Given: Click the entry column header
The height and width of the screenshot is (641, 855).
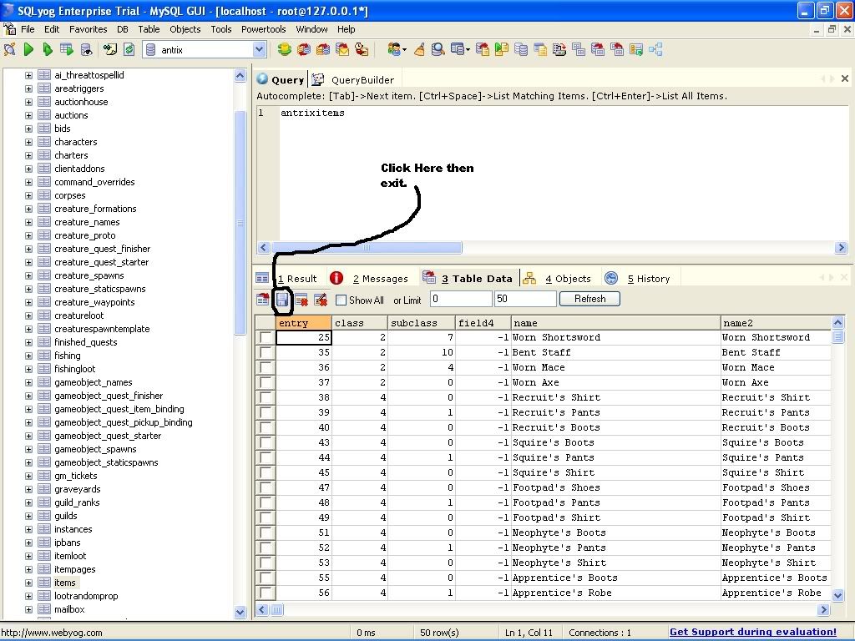Looking at the screenshot, I should (x=303, y=323).
